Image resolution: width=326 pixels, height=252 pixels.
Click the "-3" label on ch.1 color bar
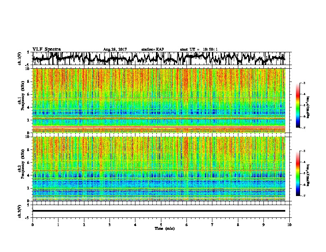tap(304, 83)
